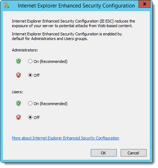
Task: Enable On (Recommended) radio for Administrators
Action: point(30,61)
